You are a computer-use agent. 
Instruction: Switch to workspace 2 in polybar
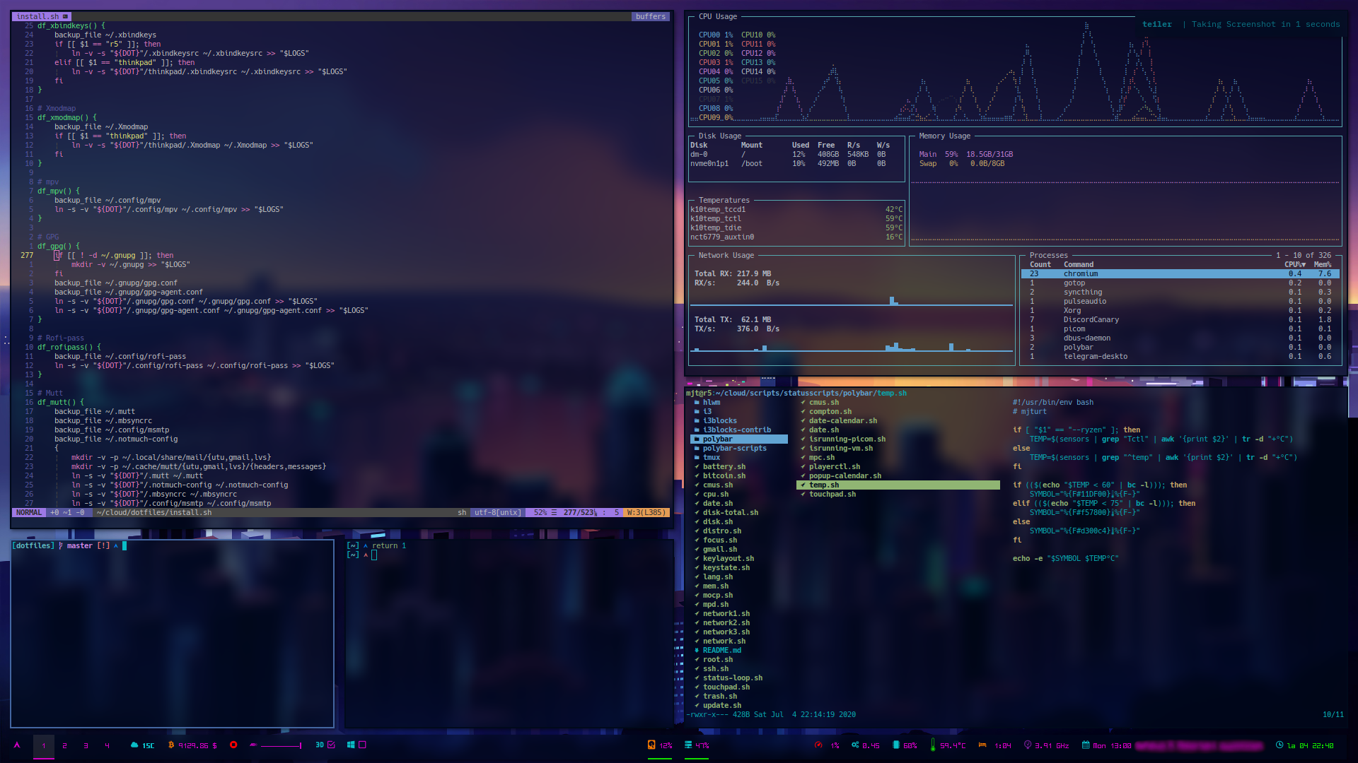pos(64,746)
